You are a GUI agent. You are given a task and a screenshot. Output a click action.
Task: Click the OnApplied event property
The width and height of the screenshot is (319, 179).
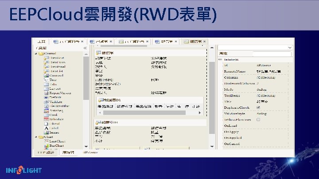256,138
